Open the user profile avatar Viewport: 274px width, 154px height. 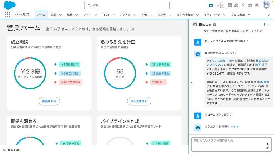[x=266, y=5]
